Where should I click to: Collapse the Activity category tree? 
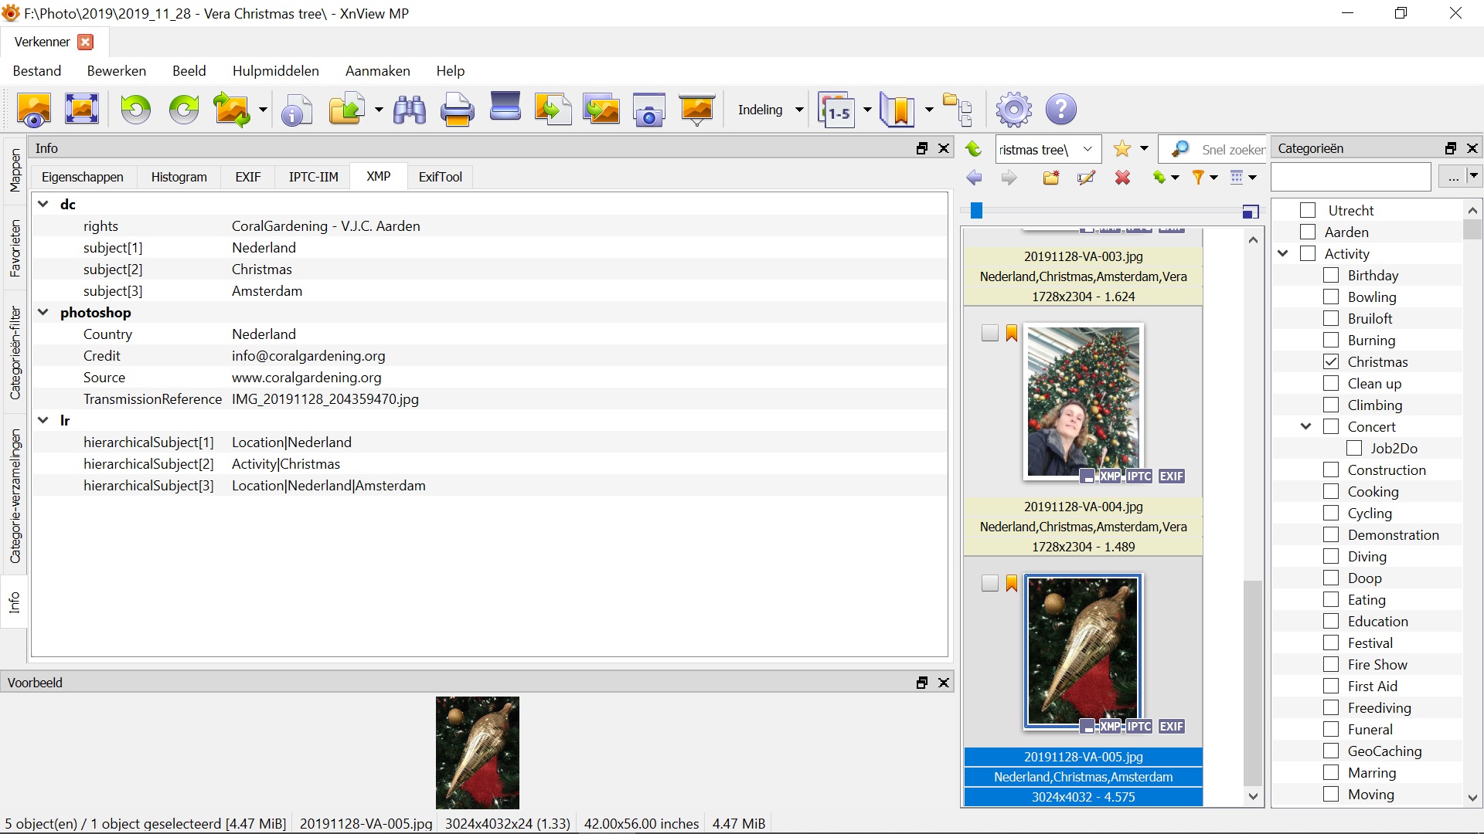pyautogui.click(x=1283, y=253)
